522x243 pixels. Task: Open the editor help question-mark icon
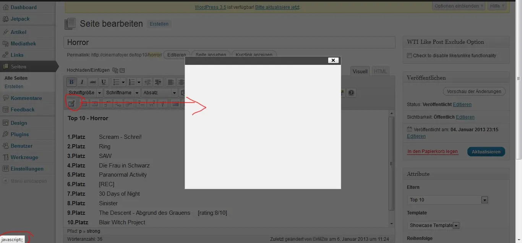tap(351, 93)
